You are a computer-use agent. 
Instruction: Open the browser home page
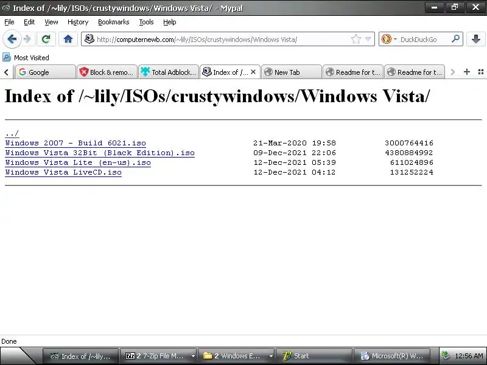[x=68, y=39]
